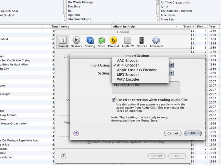Choose AIFF Encoder from the list
The image size is (221, 165).
(x=140, y=65)
